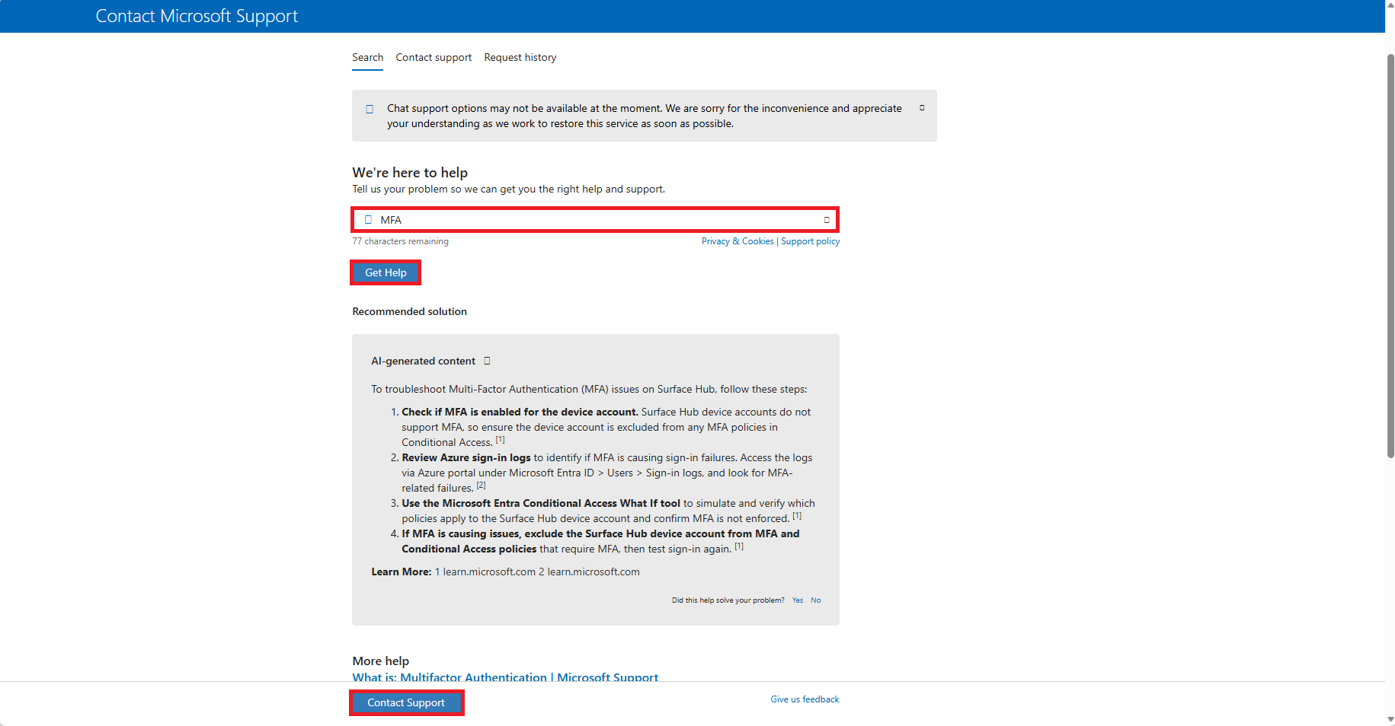
Task: Click the 'More help' heading
Action: click(380, 661)
